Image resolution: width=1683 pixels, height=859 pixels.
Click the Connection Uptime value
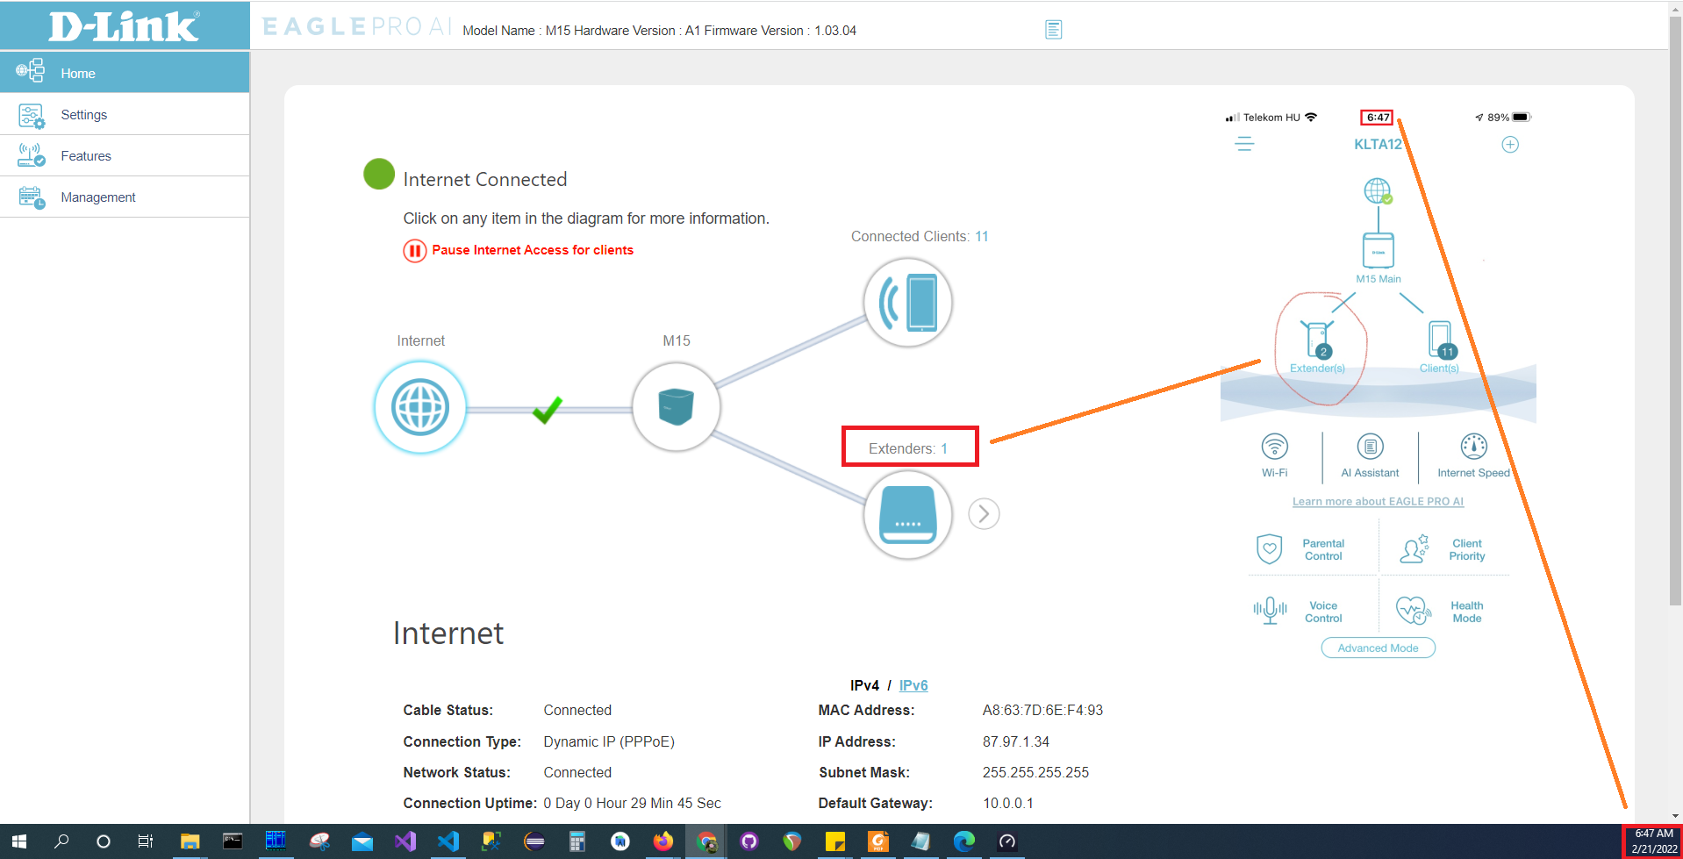tap(632, 803)
